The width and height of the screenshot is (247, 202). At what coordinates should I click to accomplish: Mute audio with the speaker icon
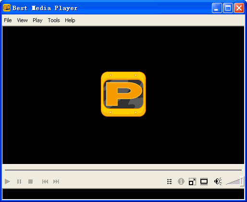pos(218,181)
